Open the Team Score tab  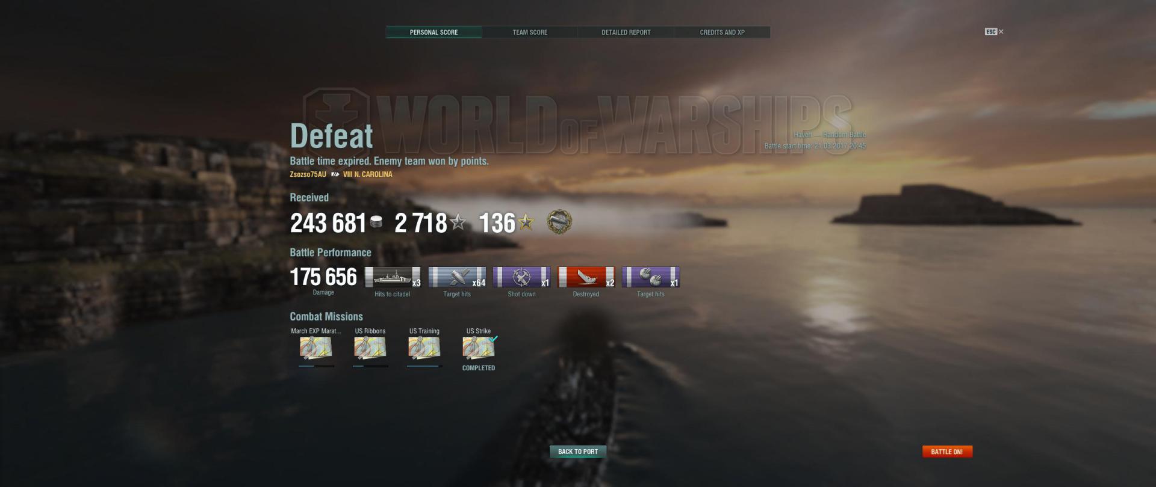click(x=530, y=32)
